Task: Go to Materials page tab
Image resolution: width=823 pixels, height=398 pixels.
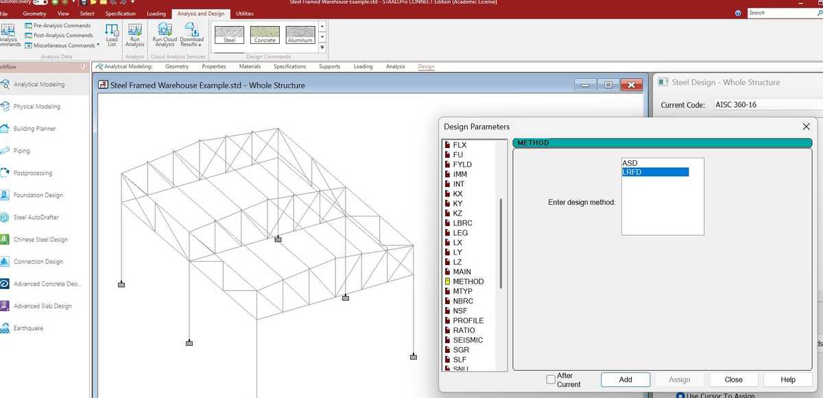Action: [250, 66]
